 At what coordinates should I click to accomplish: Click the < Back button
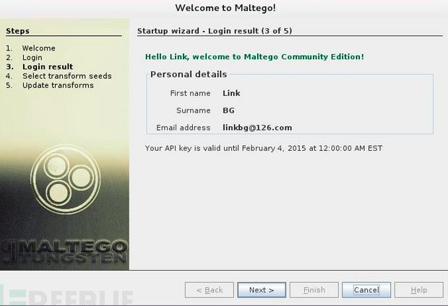coord(210,290)
